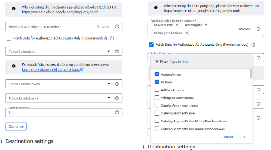The height and width of the screenshot is (150, 271).
Task: Click the dropdown list scrollbar
Action: pos(251,73)
